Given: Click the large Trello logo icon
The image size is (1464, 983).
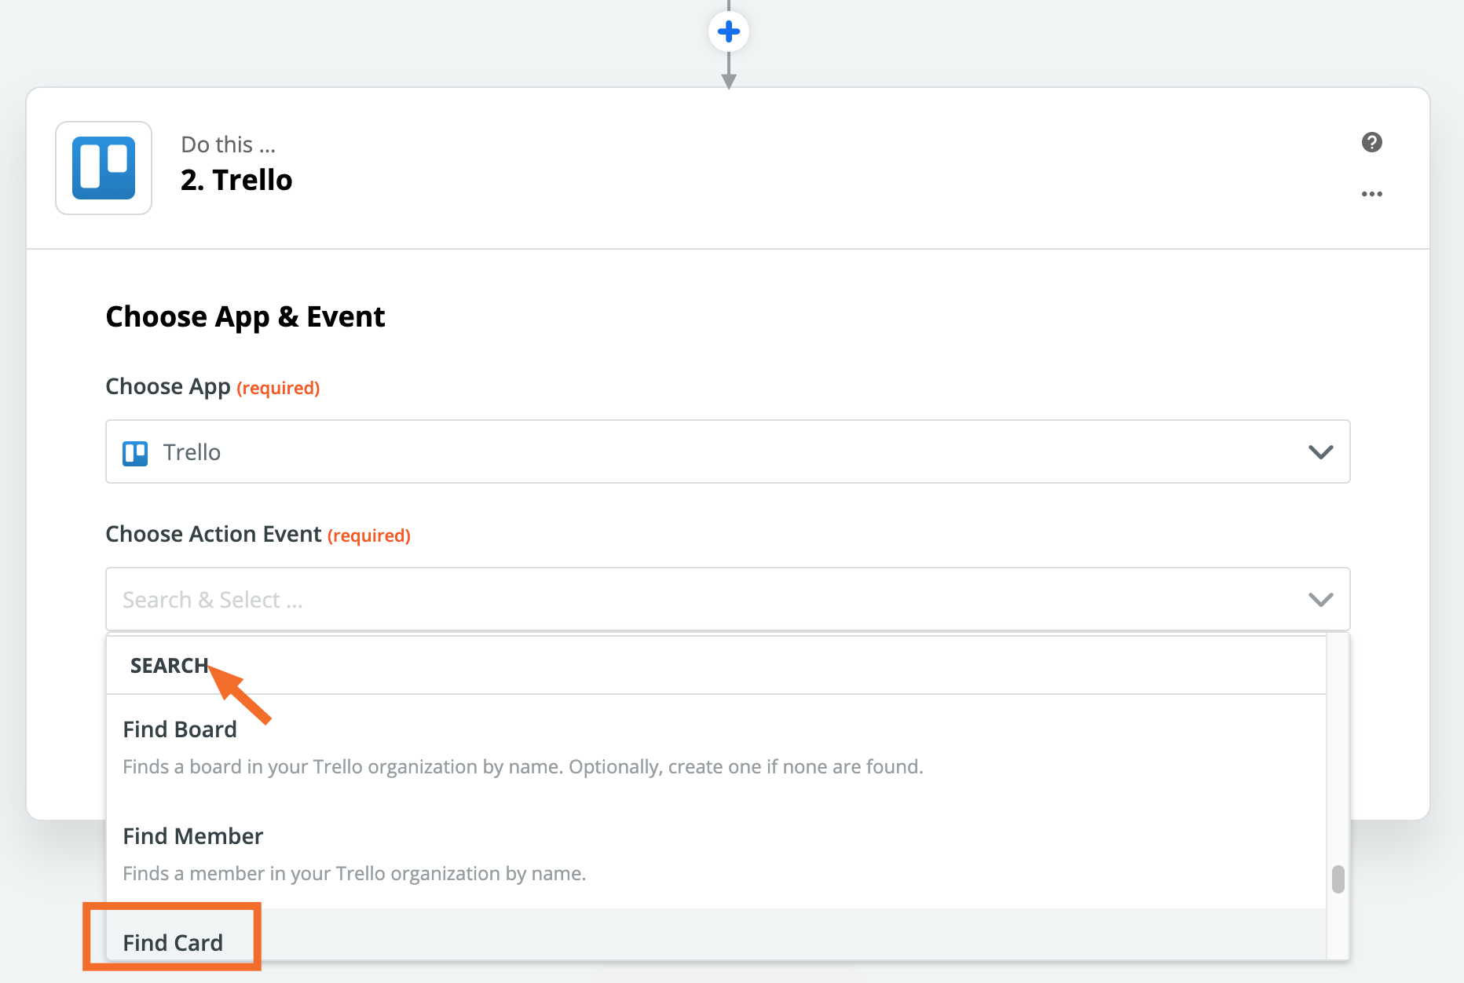Looking at the screenshot, I should (104, 168).
